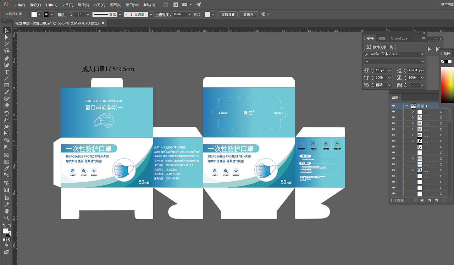Select the Scale tool
Viewport: 454px width, 265px height.
coord(6,120)
